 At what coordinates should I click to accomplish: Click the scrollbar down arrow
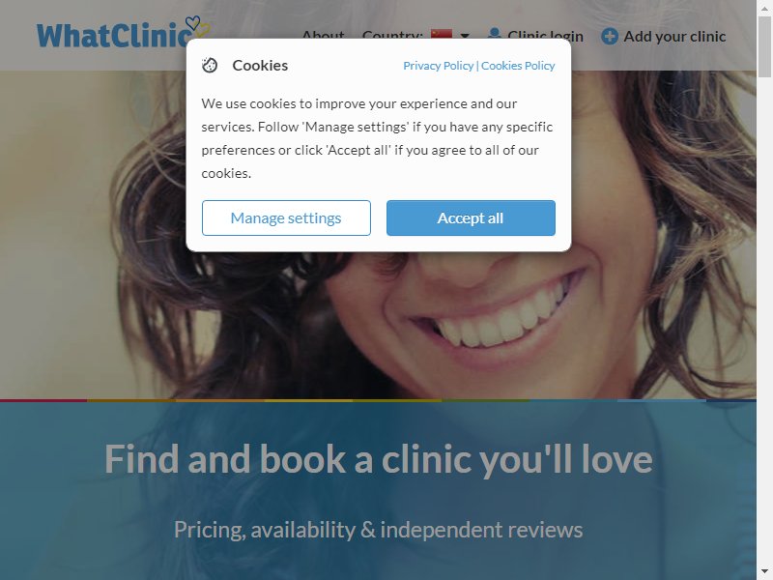tap(764, 573)
